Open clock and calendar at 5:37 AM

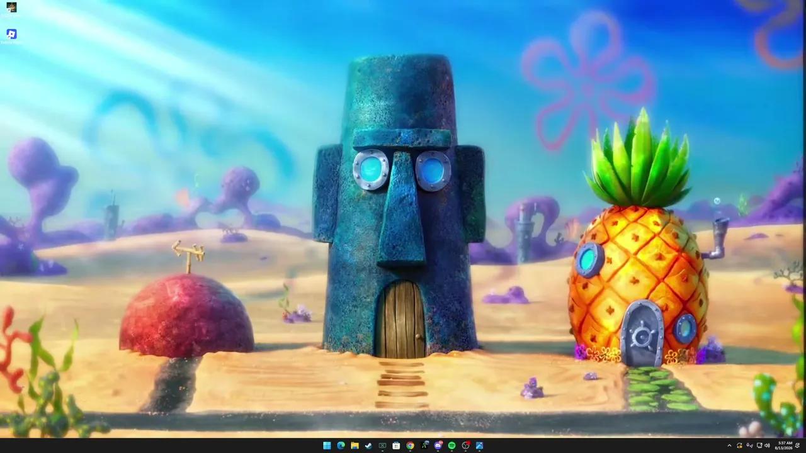(x=785, y=445)
